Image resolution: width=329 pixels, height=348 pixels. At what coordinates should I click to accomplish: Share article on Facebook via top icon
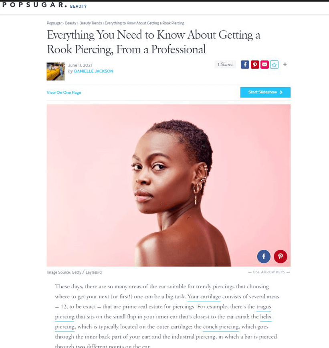[x=245, y=64]
